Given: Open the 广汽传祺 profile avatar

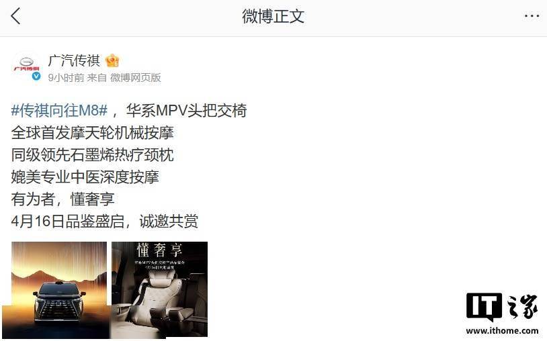Looking at the screenshot, I should (26, 66).
